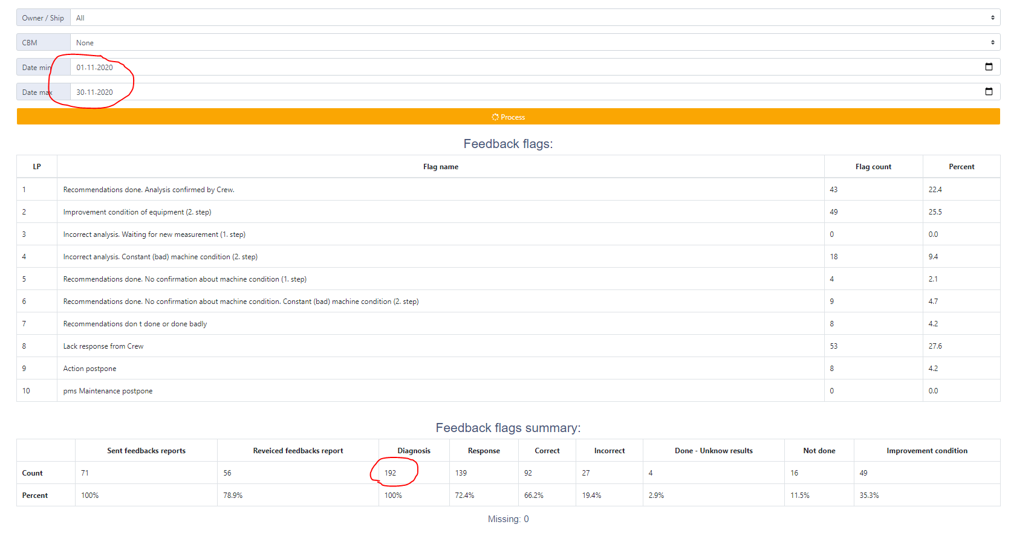Click the LP column header
The image size is (1011, 536).
click(x=37, y=167)
